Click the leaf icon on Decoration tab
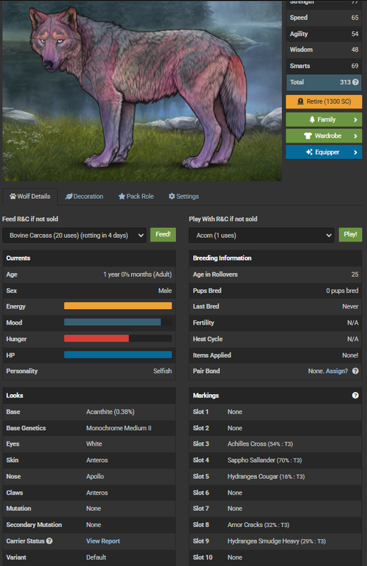 [69, 197]
